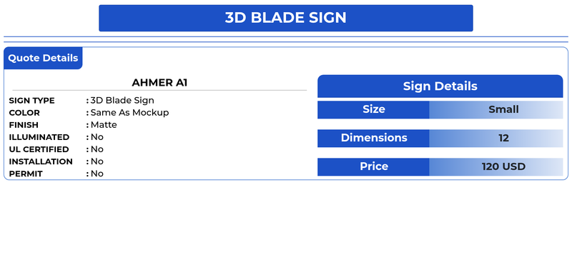Click the PERMIT field label
The width and height of the screenshot is (572, 265).
26,174
